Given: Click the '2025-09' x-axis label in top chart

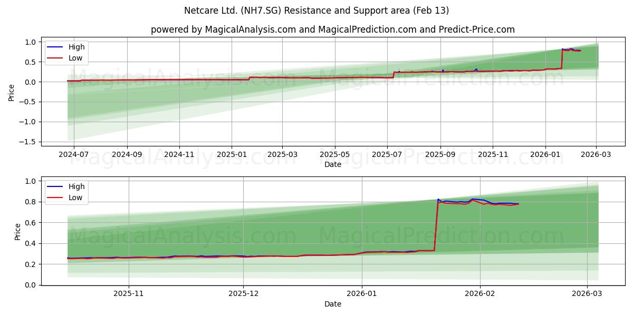Looking at the screenshot, I should 440,155.
